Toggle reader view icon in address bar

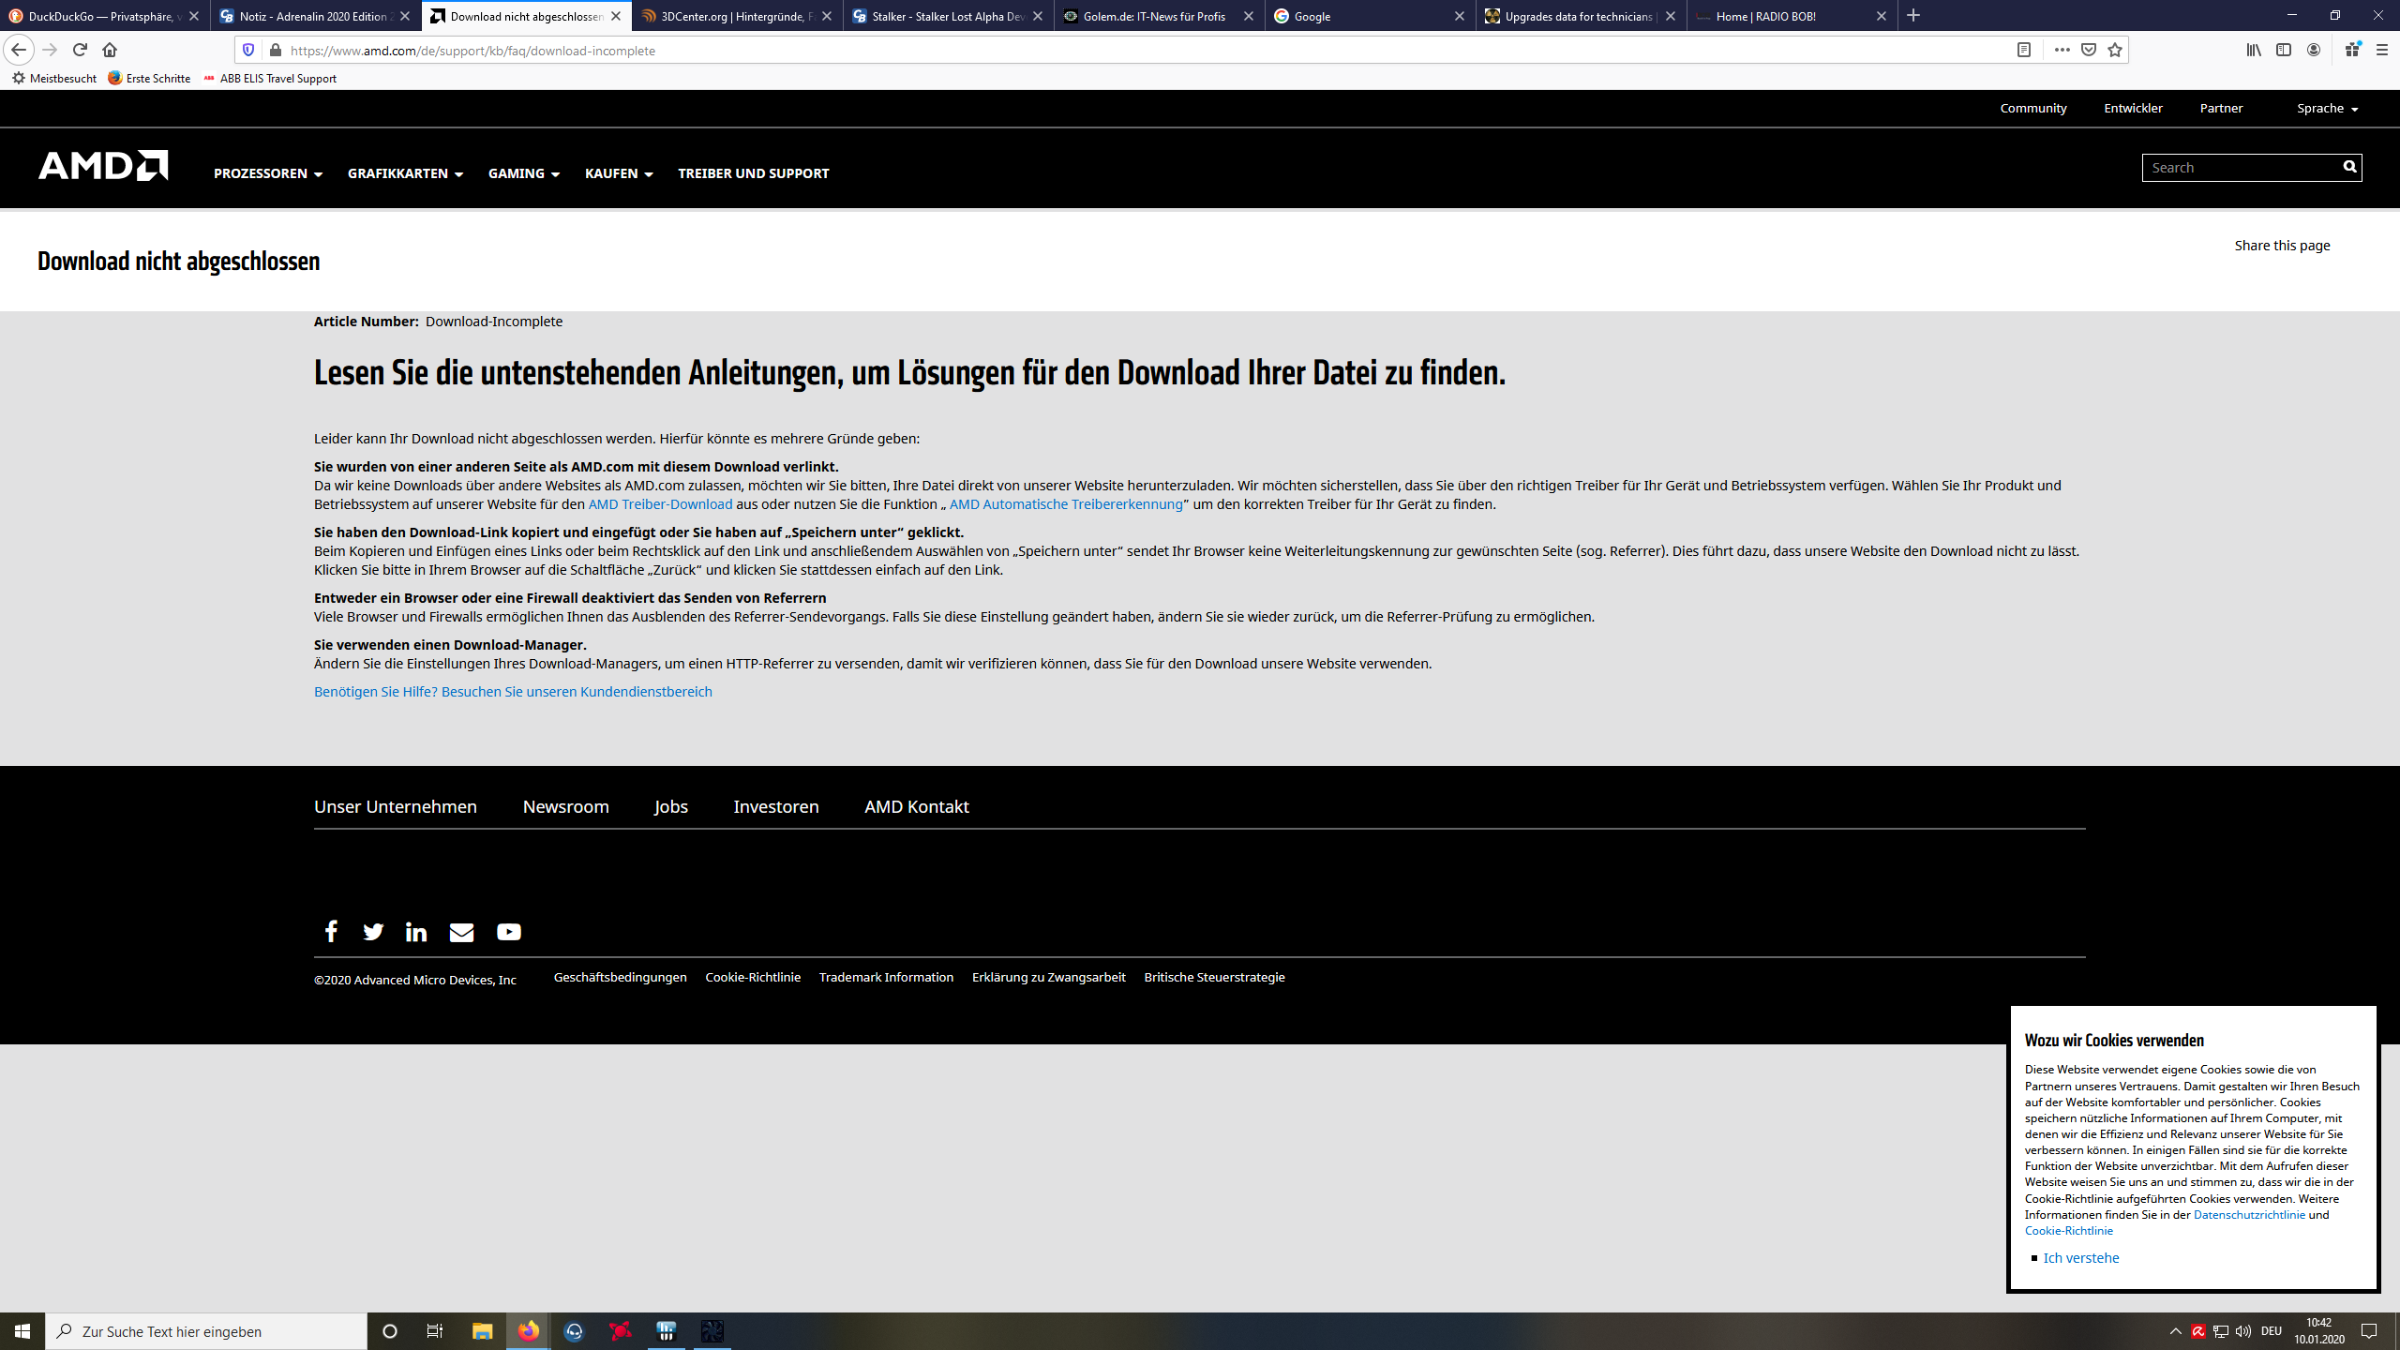2023,50
